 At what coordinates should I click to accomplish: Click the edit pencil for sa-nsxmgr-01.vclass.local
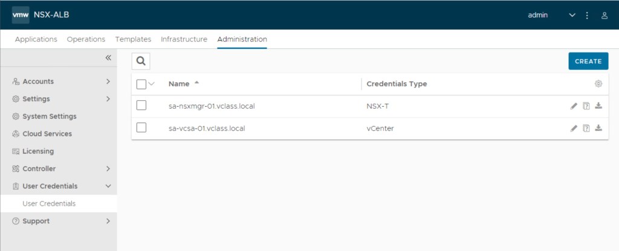coord(574,106)
